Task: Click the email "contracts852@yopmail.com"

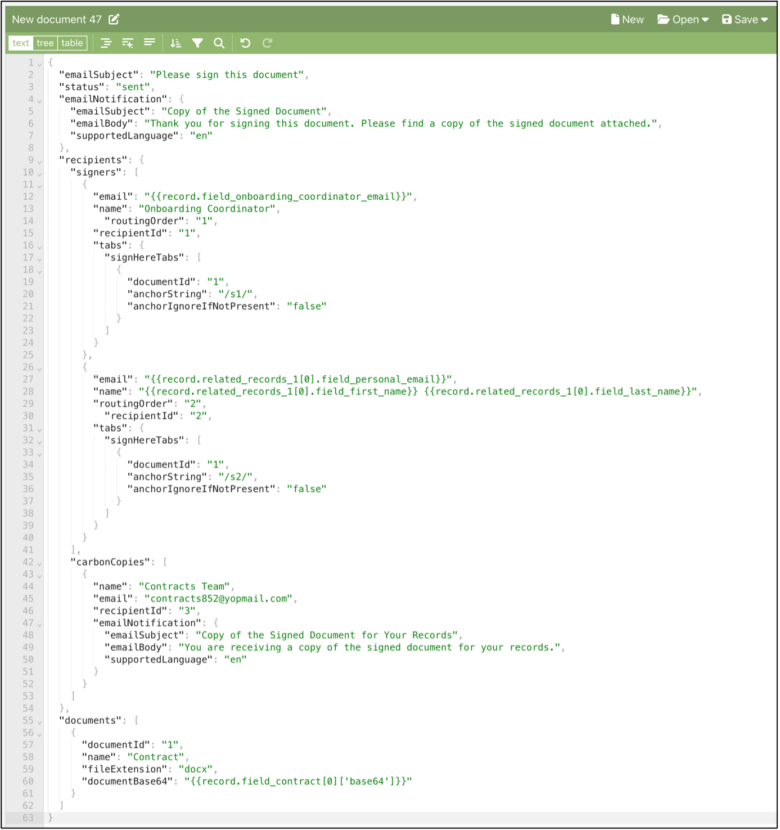Action: (218, 599)
